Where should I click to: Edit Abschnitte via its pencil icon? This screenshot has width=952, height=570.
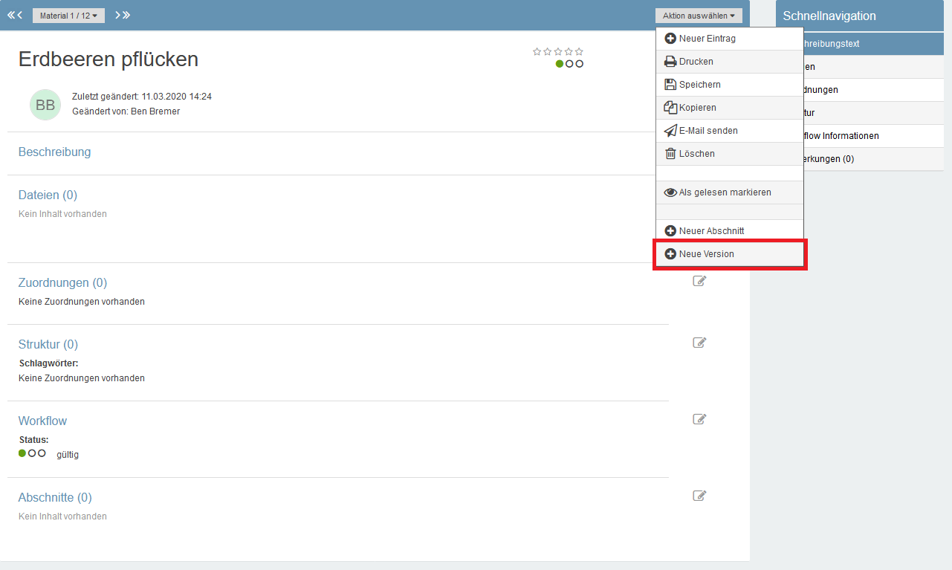click(699, 496)
